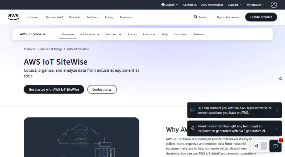Click Get started with AWS IoT SiteWise

(x=54, y=90)
